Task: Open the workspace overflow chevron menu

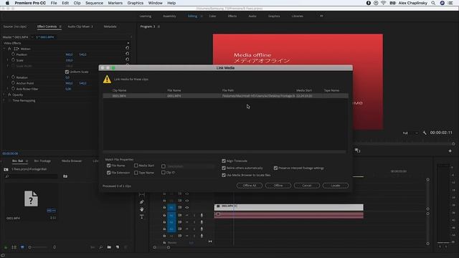Action: [x=321, y=16]
